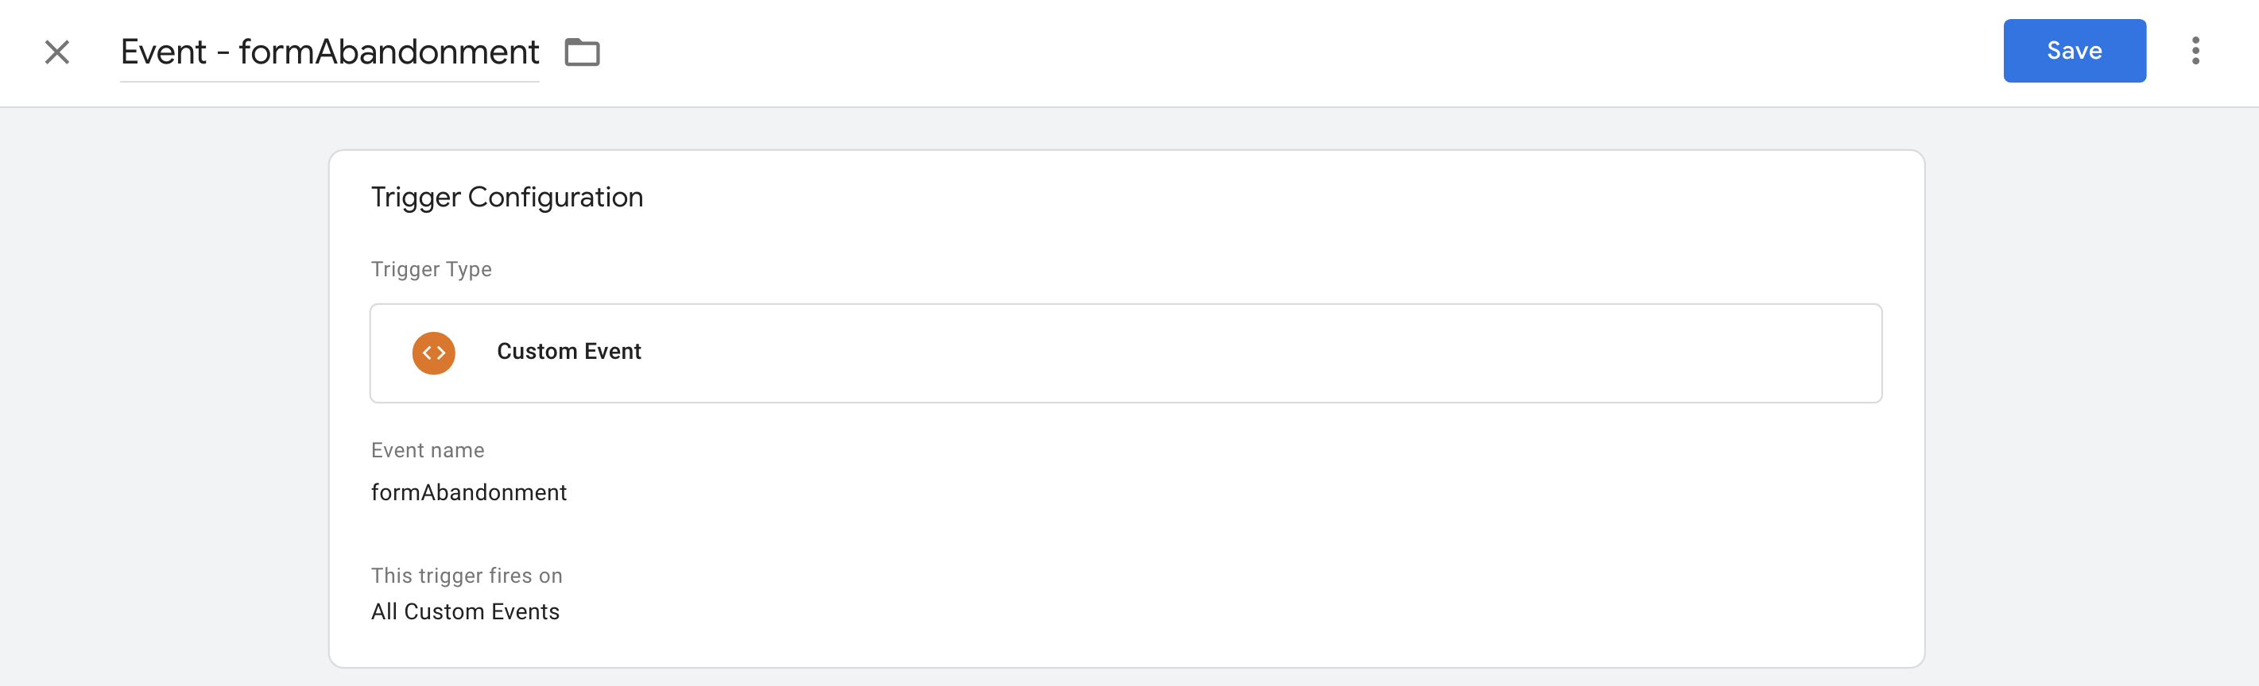The height and width of the screenshot is (686, 2259).
Task: Click the bold Custom Event label text
Action: point(568,351)
